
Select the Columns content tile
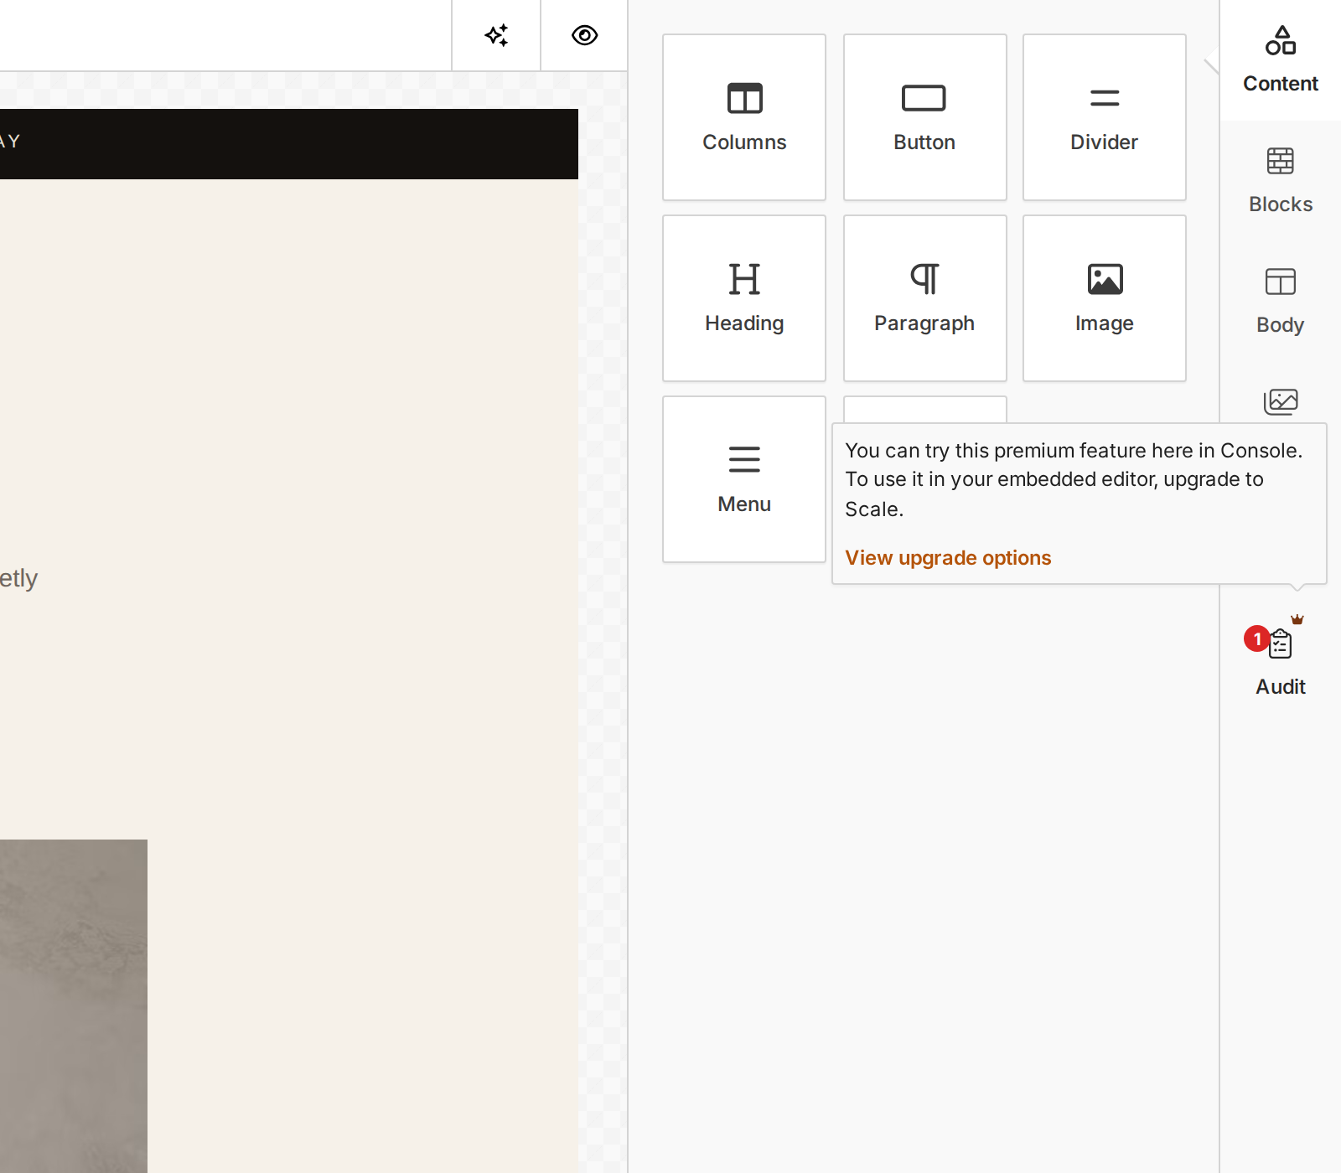[744, 117]
